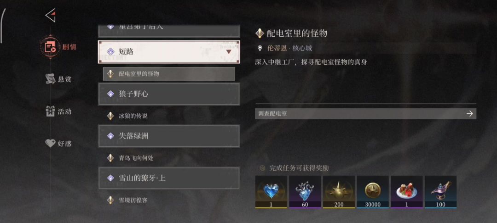This screenshot has height=223, width=497.
Task: View the crystal reward showing 60
Action: 305,192
